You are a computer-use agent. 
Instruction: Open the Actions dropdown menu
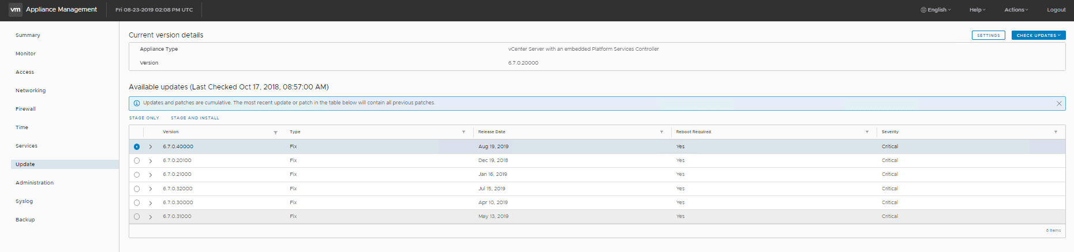[1016, 10]
